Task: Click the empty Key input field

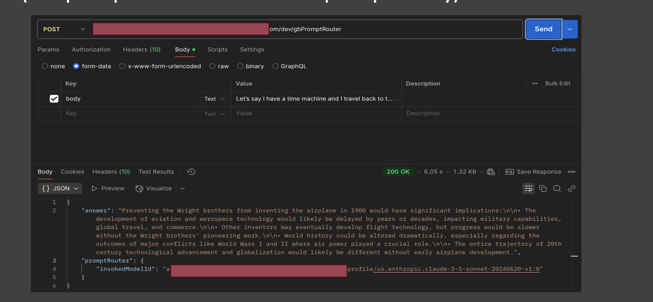Action: [x=130, y=114]
